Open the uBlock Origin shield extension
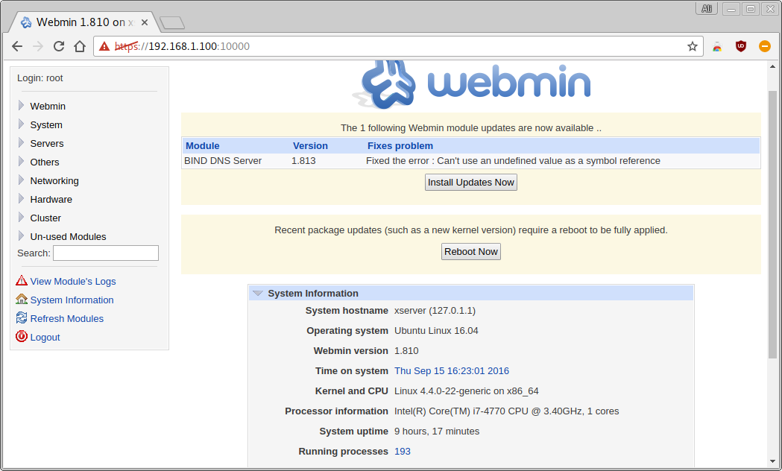 [x=741, y=46]
